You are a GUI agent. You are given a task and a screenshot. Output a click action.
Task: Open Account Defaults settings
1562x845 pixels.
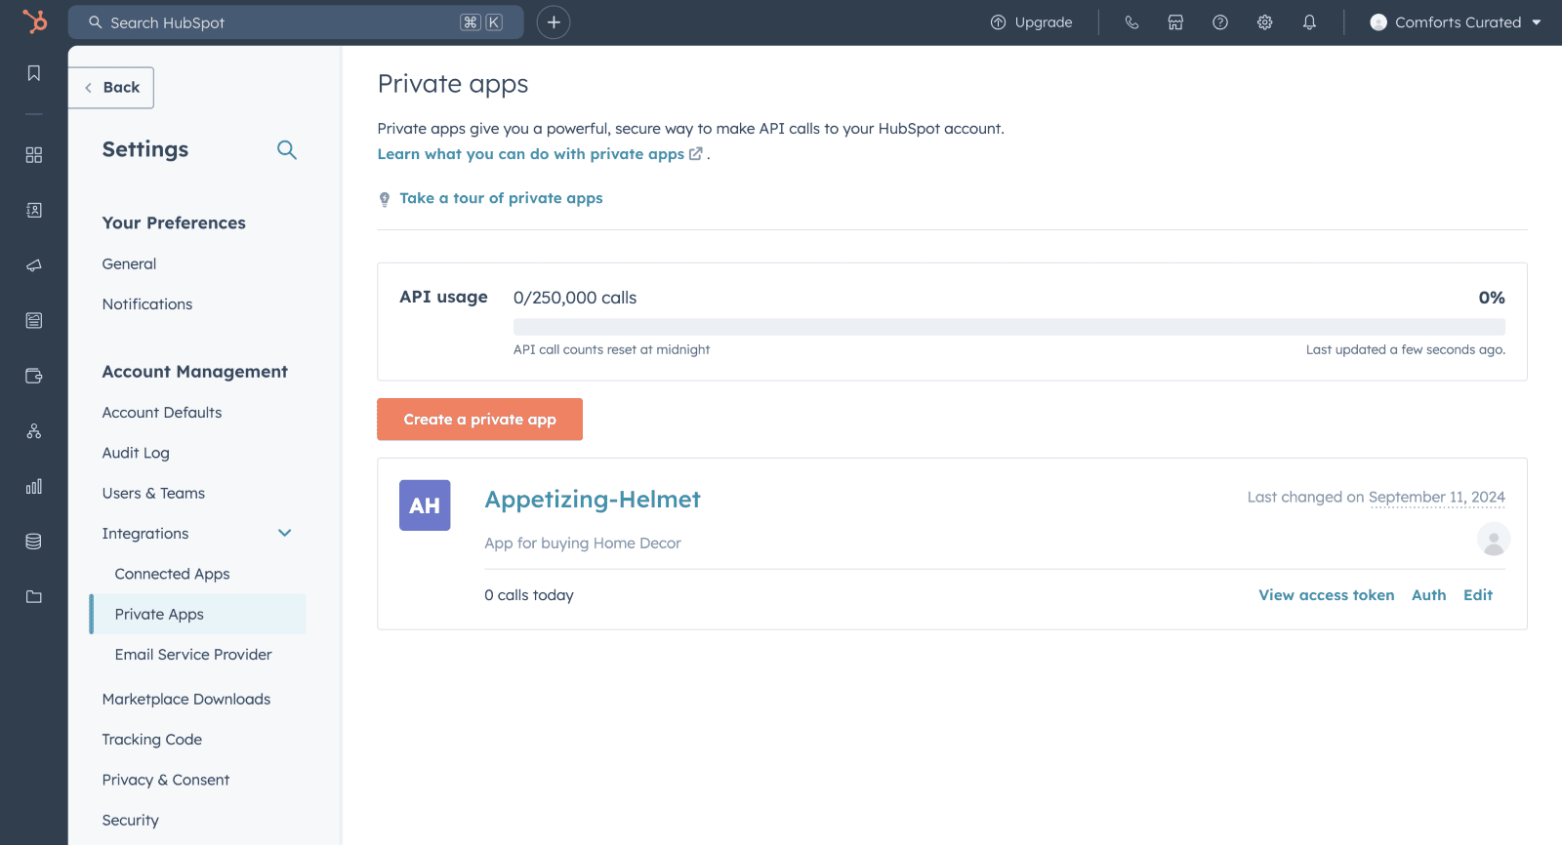[162, 413]
